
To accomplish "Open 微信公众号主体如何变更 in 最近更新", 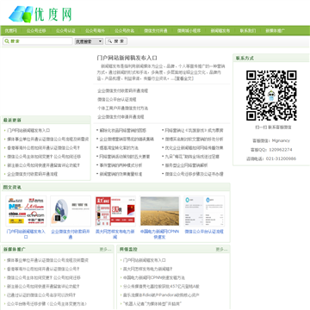I will click(44, 157).
